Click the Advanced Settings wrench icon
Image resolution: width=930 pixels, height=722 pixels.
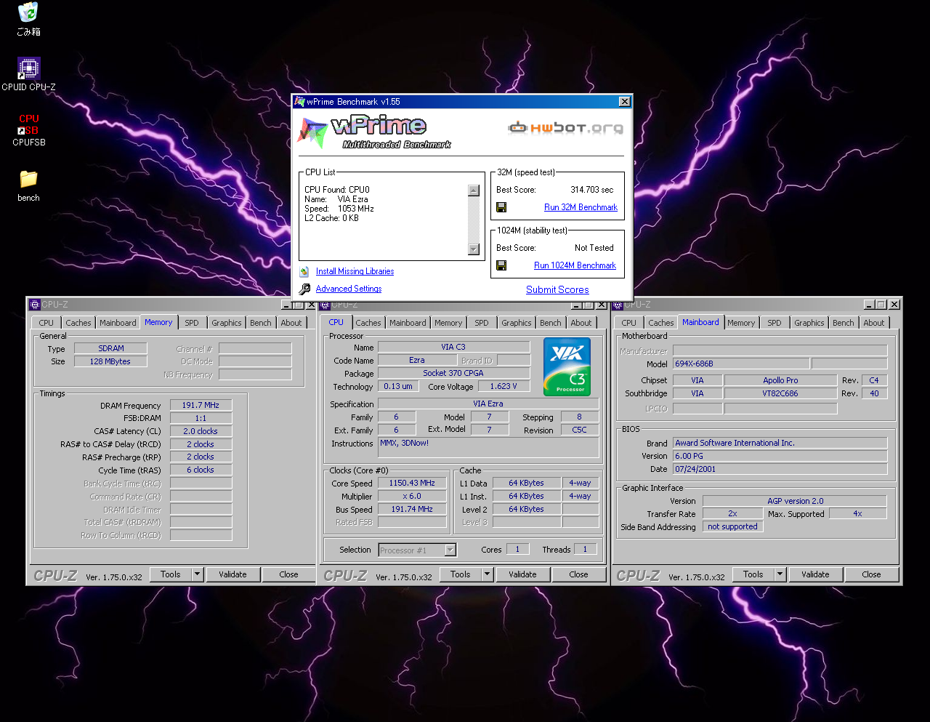tap(304, 289)
